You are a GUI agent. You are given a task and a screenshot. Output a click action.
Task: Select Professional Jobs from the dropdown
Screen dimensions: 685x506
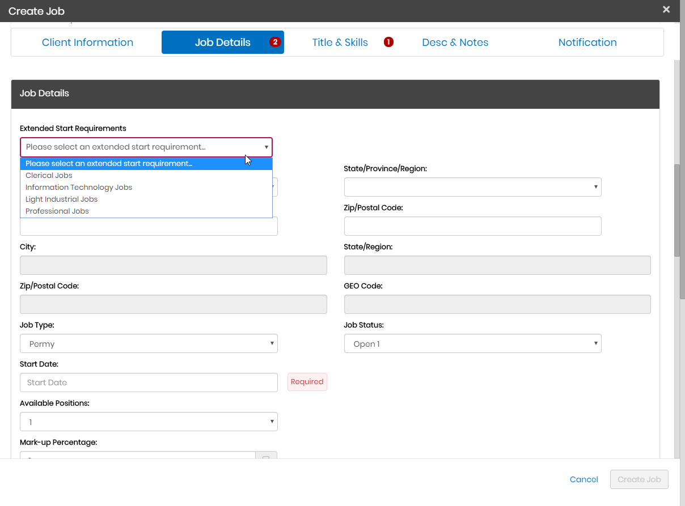(x=146, y=211)
